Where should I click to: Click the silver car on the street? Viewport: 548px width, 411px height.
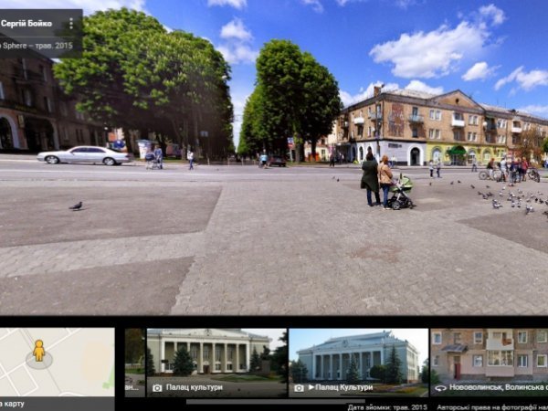[x=84, y=155]
